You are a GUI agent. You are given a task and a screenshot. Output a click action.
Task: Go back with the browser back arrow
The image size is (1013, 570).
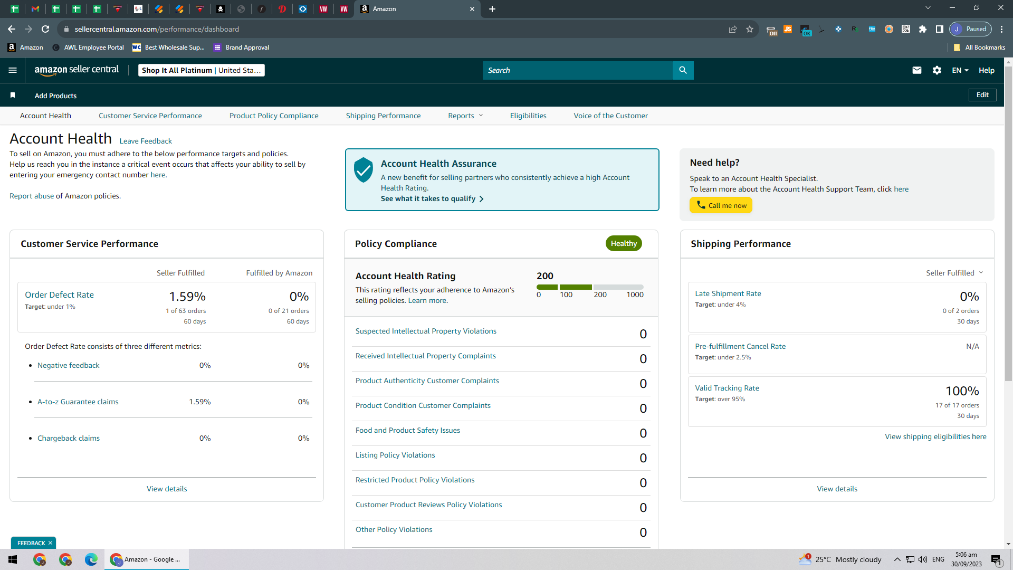click(12, 29)
